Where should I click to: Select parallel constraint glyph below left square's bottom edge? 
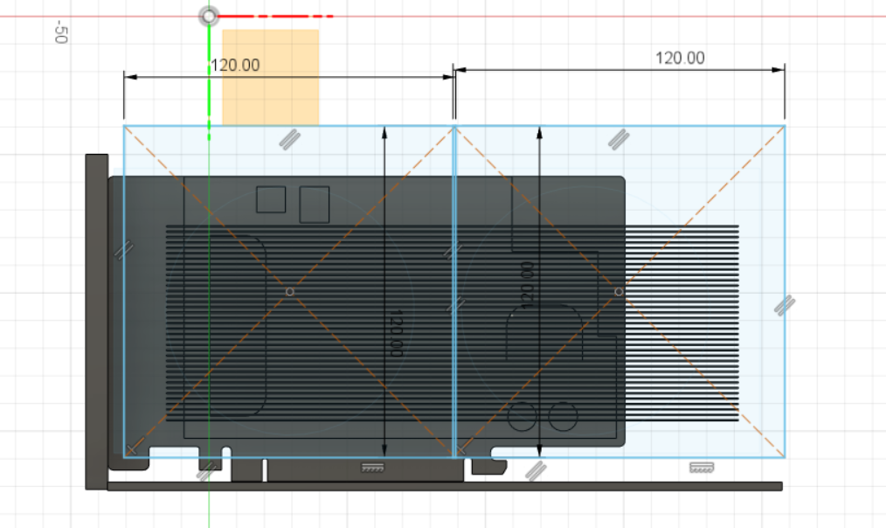pyautogui.click(x=207, y=470)
